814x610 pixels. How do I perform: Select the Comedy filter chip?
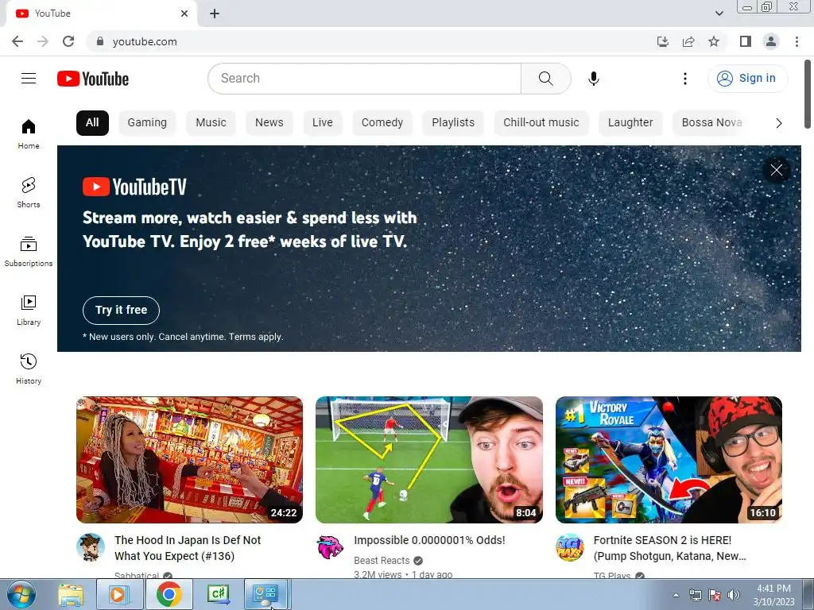tap(382, 123)
